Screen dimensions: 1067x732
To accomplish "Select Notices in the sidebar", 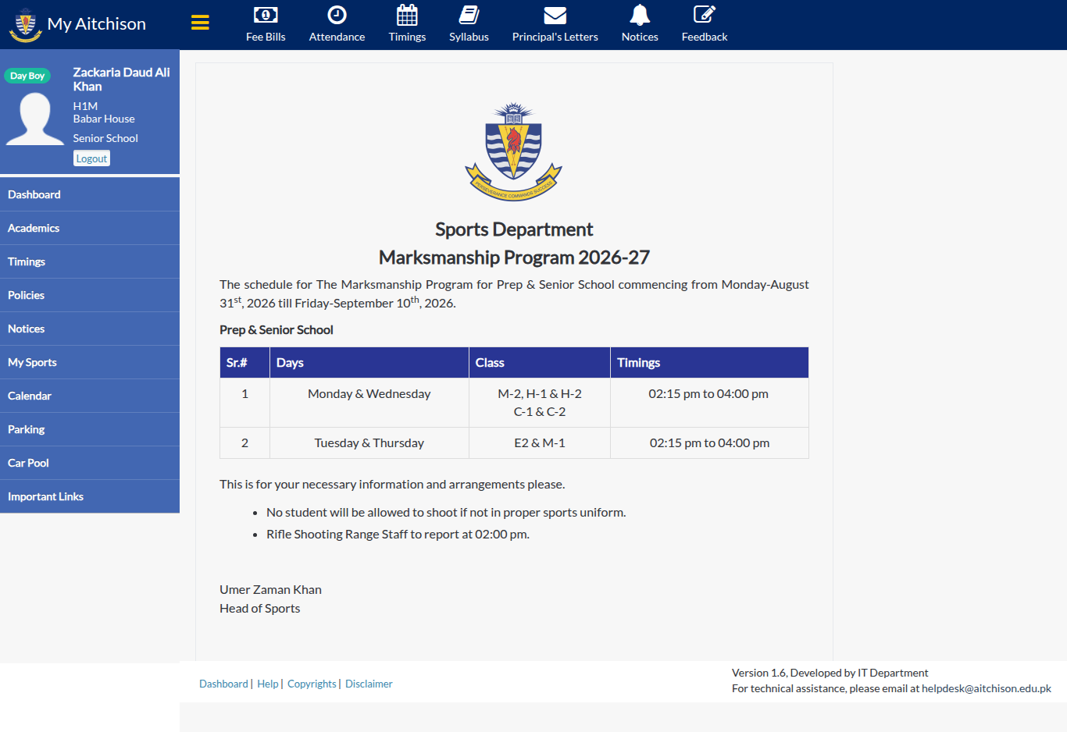I will [90, 329].
